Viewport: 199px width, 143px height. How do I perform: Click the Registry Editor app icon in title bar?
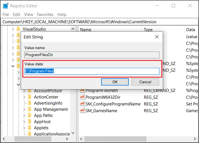tap(5, 6)
